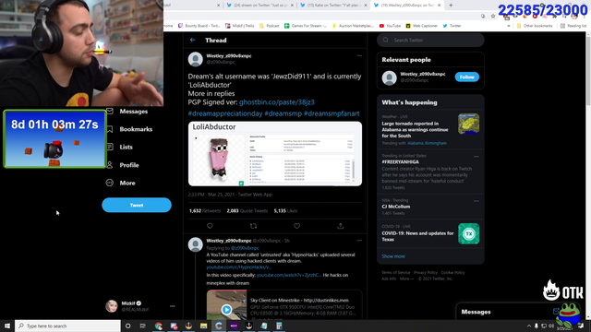The height and width of the screenshot is (332, 591).
Task: Open the COVID-19 Texas news thumbnail
Action: [x=468, y=233]
